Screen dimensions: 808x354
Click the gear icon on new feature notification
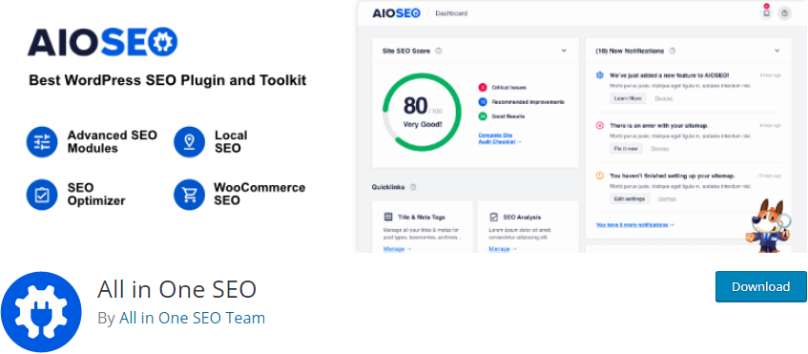599,75
